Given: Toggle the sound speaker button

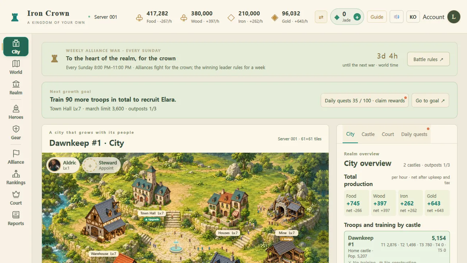Looking at the screenshot, I should pos(397,17).
